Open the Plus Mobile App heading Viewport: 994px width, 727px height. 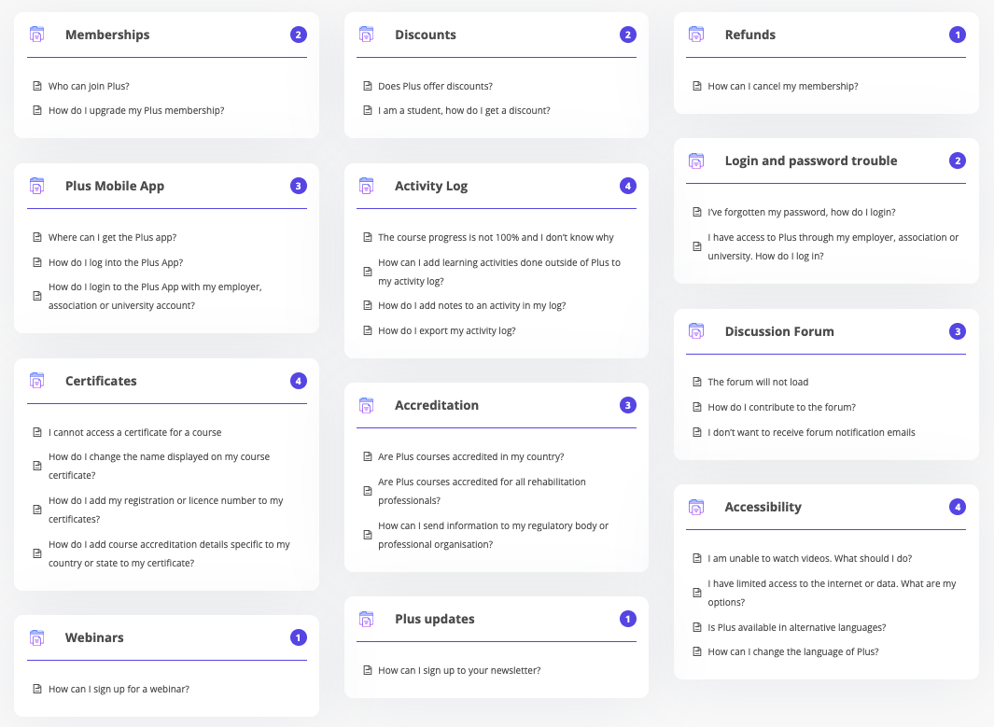click(x=115, y=186)
